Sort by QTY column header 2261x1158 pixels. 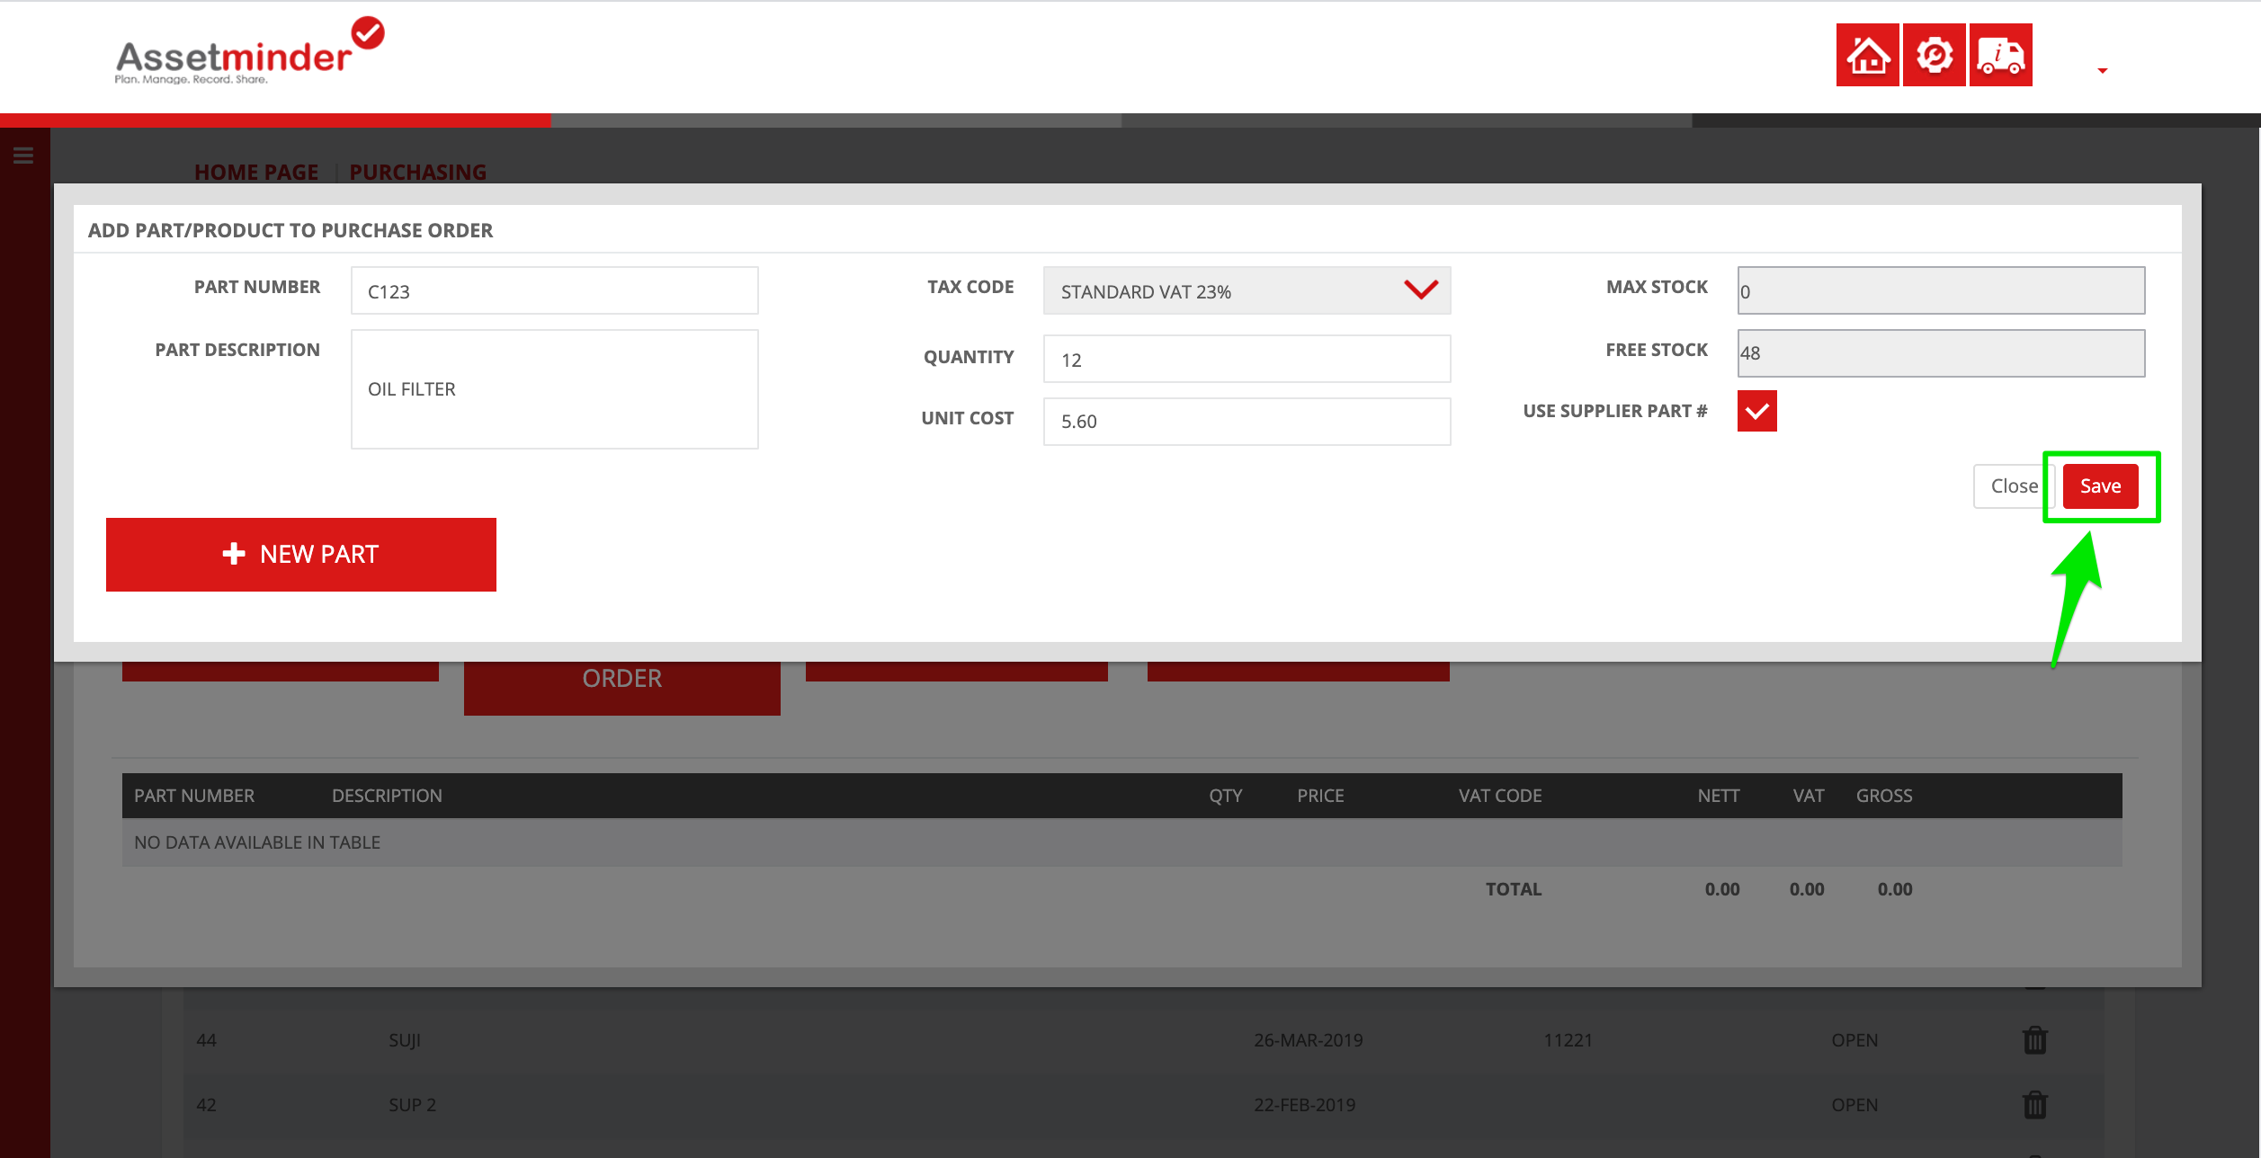(1225, 796)
